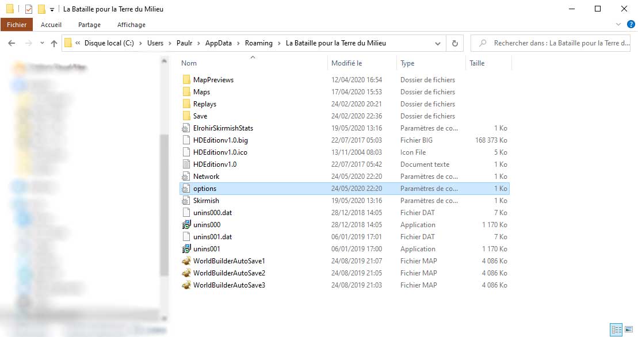Click the Skirmish config file icon
Image resolution: width=638 pixels, height=337 pixels.
[186, 200]
